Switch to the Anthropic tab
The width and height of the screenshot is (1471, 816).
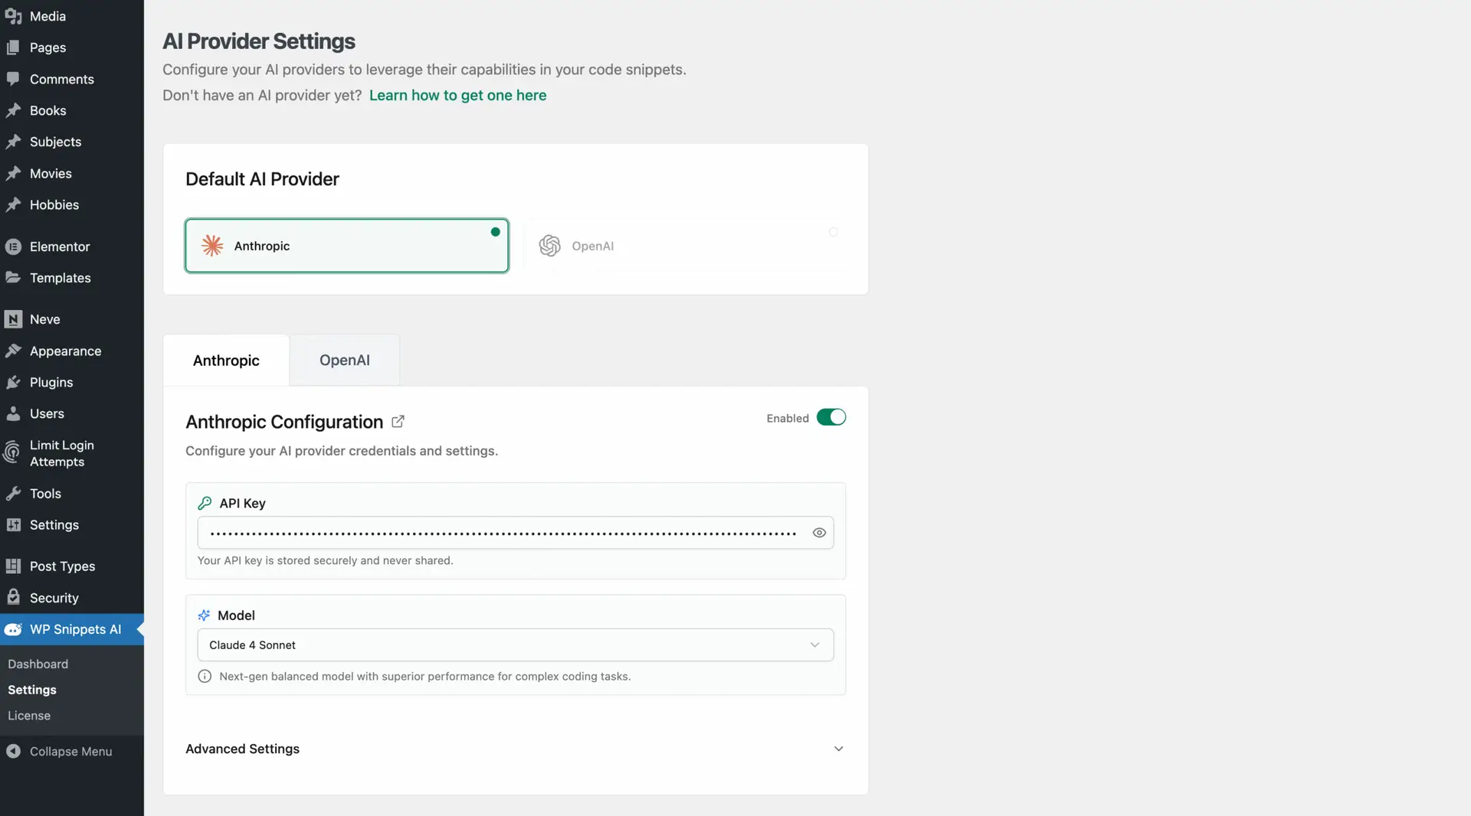pyautogui.click(x=226, y=361)
